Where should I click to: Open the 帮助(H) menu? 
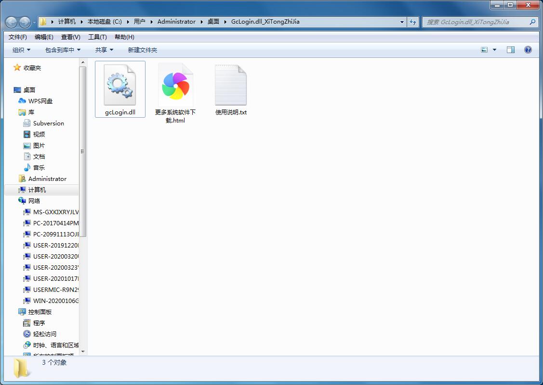coord(124,37)
